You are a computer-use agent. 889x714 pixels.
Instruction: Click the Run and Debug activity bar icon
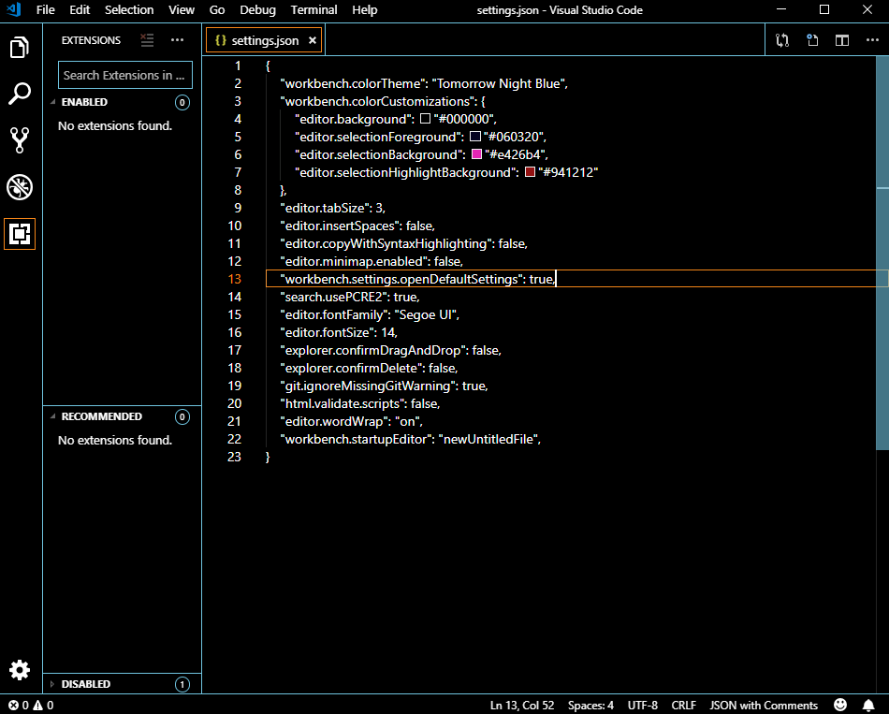(x=20, y=187)
